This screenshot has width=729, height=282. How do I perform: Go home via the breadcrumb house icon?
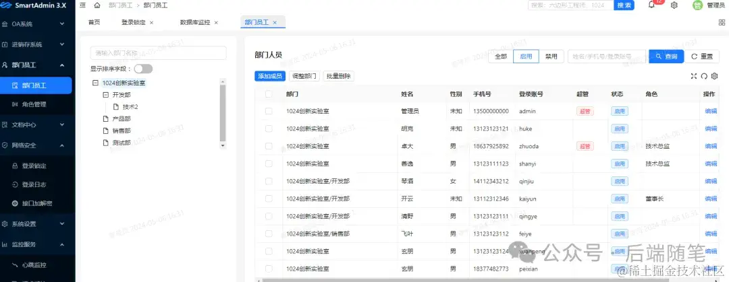point(97,5)
